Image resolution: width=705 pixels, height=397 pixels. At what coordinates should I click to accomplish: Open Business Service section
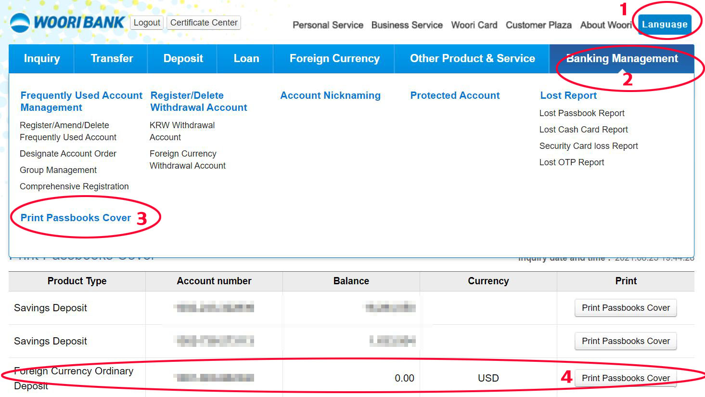tap(407, 25)
